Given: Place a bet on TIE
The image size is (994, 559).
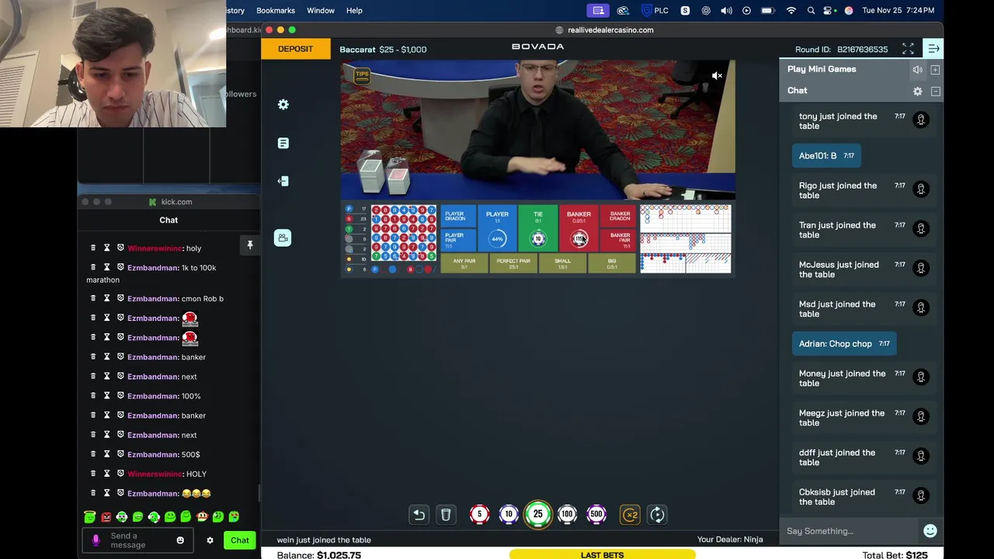Looking at the screenshot, I should (537, 228).
